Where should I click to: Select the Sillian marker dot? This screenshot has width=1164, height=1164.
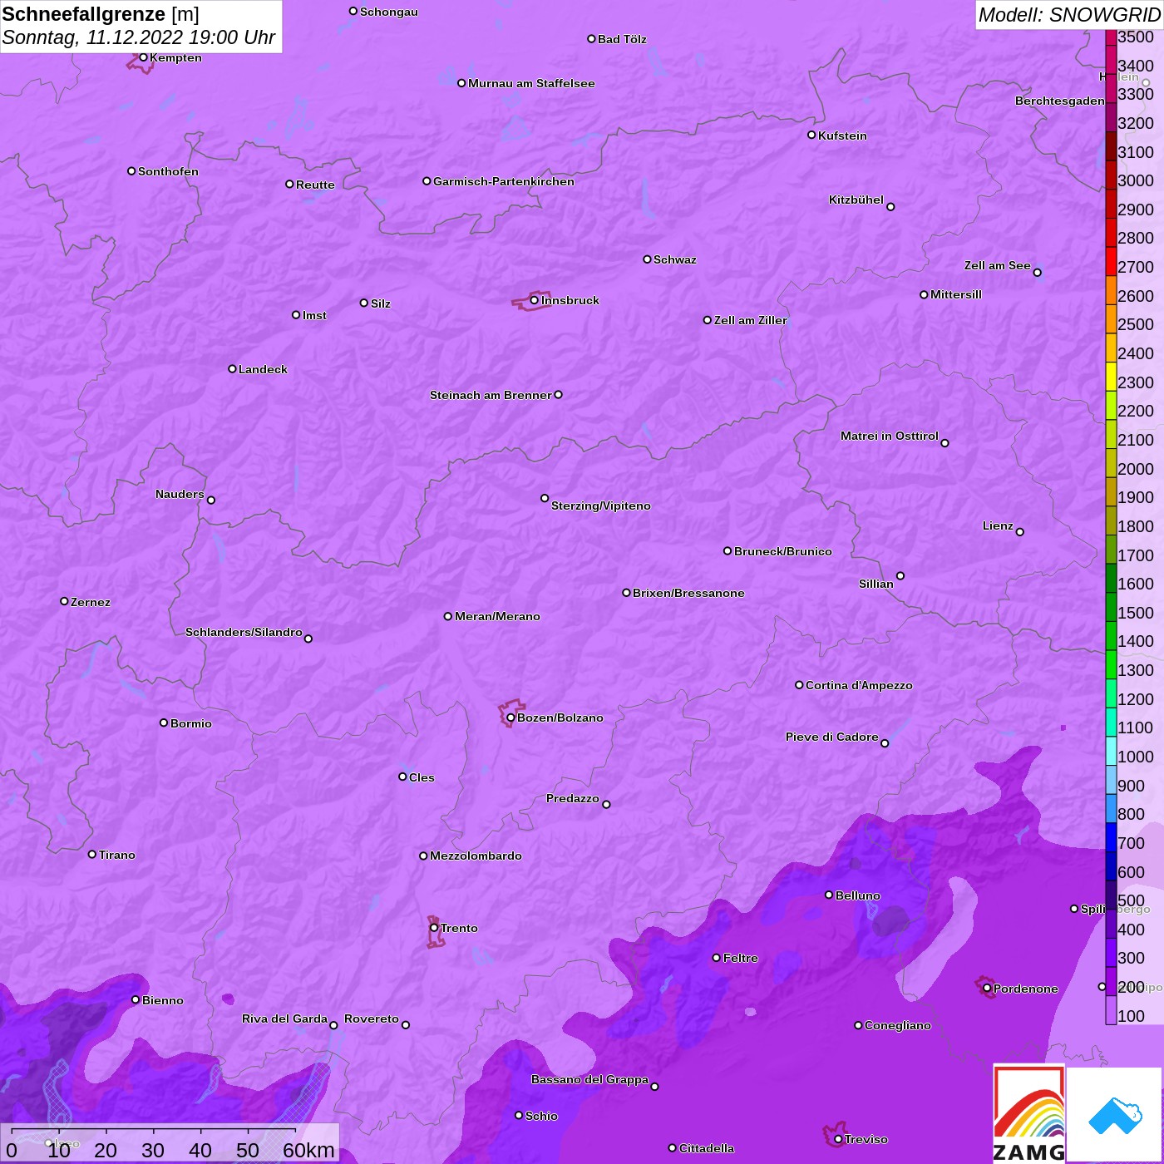coord(900,575)
